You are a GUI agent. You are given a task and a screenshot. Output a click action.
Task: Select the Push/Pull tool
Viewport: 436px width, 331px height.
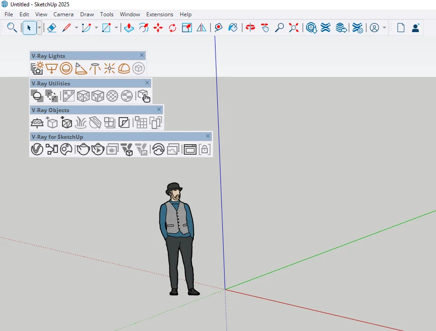click(x=129, y=28)
